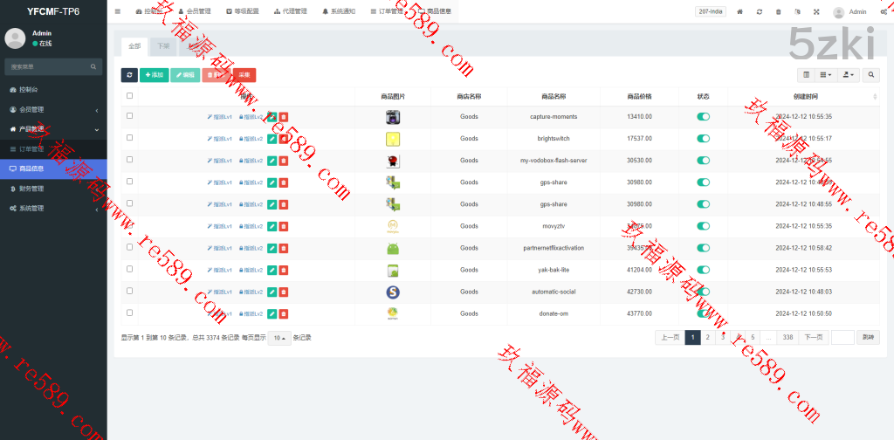This screenshot has width=894, height=440.
Task: Toggle status switch for capture-moments
Action: point(703,116)
